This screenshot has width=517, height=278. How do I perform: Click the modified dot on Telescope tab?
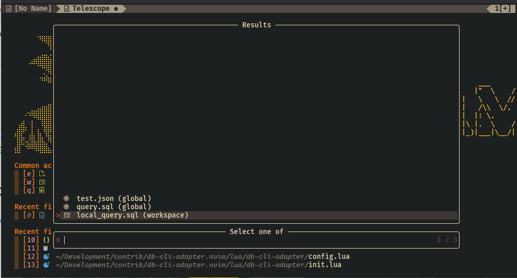coord(116,9)
